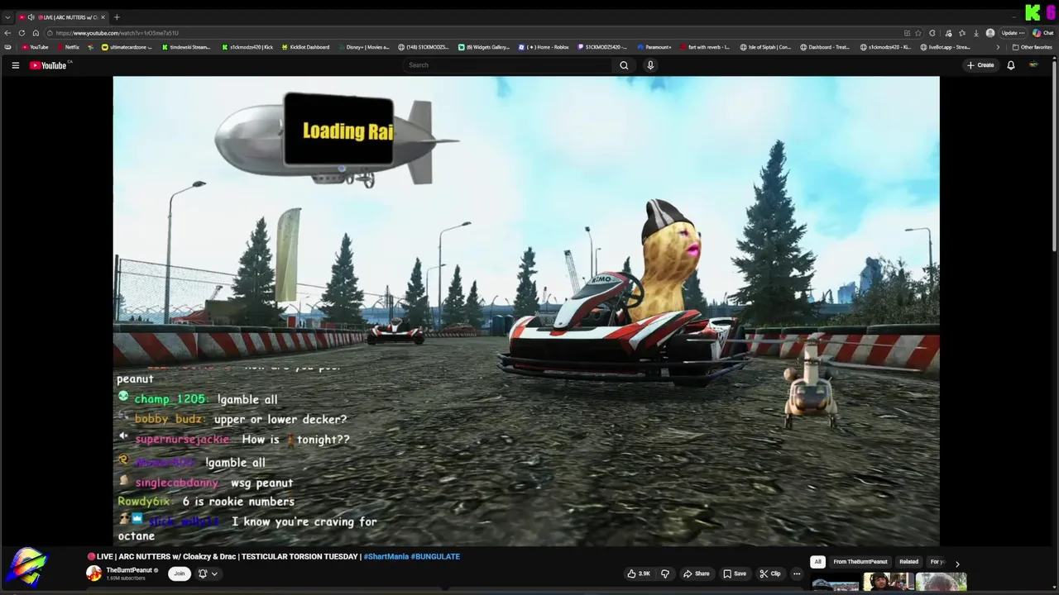Open the Copilot Chat sidebar
Screen dimensions: 1059x595
tap(1042, 33)
